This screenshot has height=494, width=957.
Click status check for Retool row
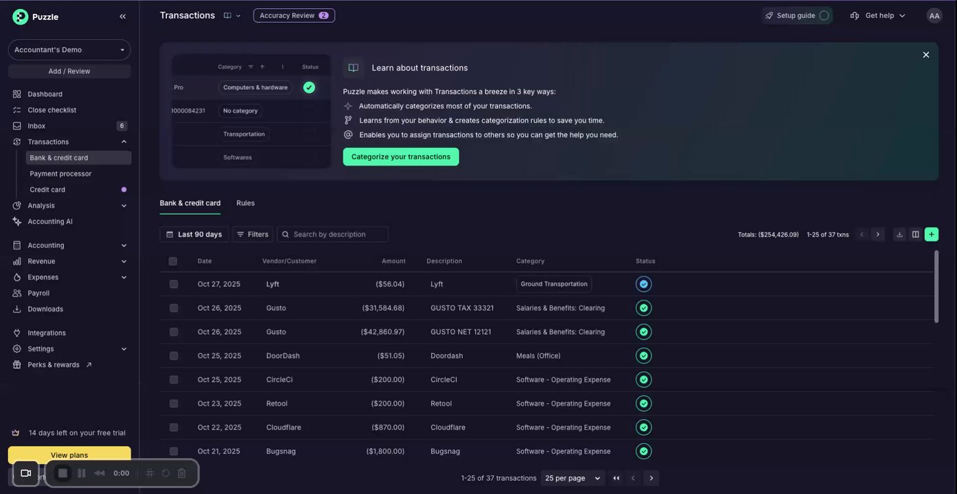(643, 403)
